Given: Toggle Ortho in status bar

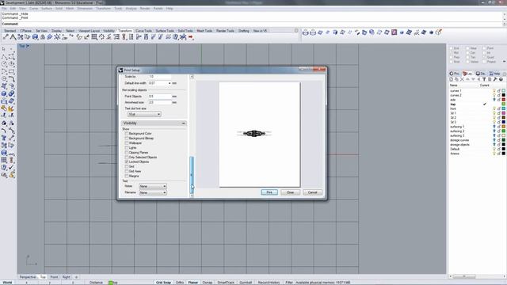Looking at the screenshot, I should [180, 283].
